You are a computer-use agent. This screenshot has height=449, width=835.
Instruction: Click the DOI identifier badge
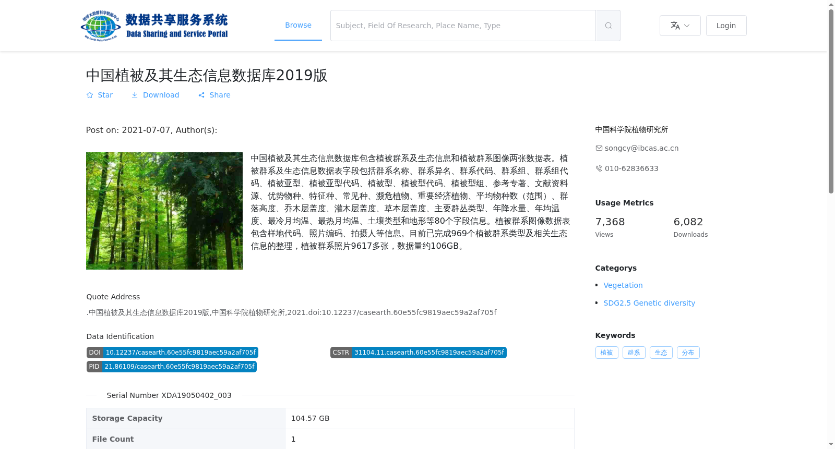172,353
